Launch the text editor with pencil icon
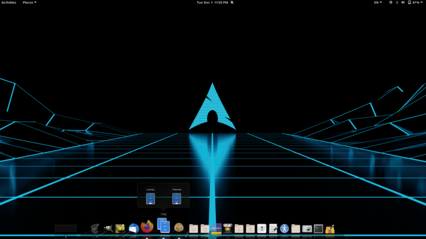Screen dimensions: 426x239 [273, 229]
